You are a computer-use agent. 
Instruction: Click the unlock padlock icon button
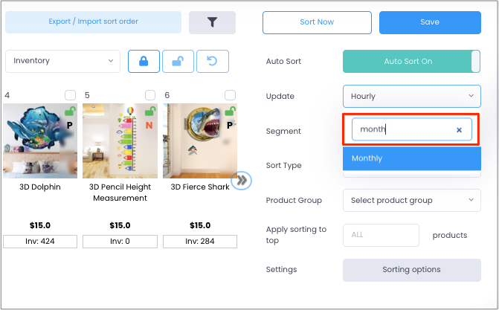click(x=178, y=61)
